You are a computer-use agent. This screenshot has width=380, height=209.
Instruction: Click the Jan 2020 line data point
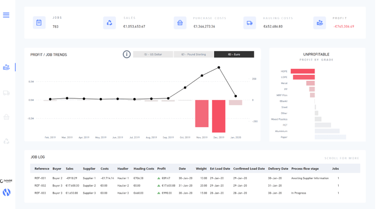tap(236, 96)
